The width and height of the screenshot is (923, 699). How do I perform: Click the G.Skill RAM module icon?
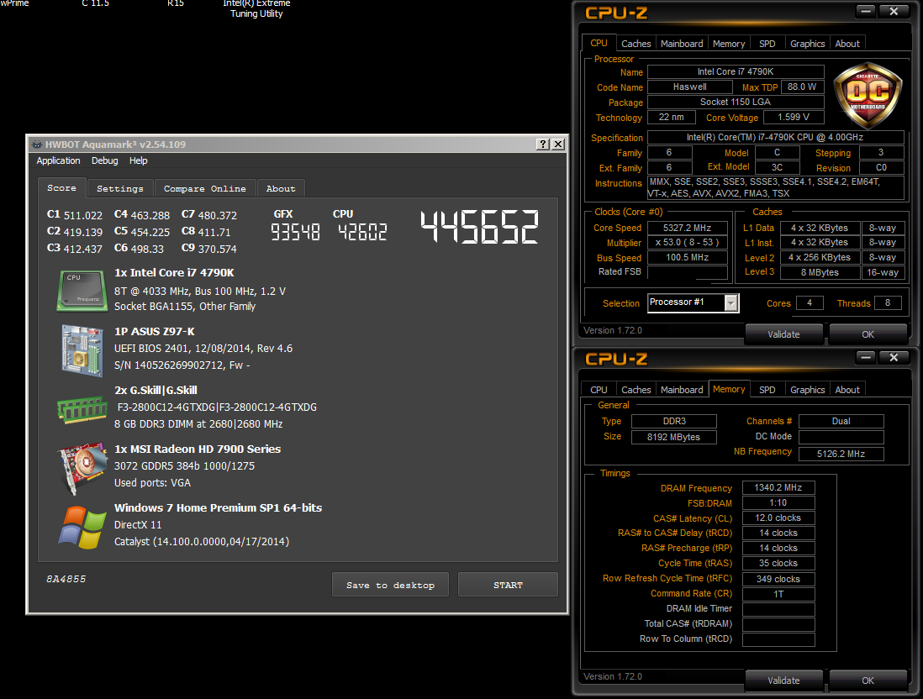point(82,410)
